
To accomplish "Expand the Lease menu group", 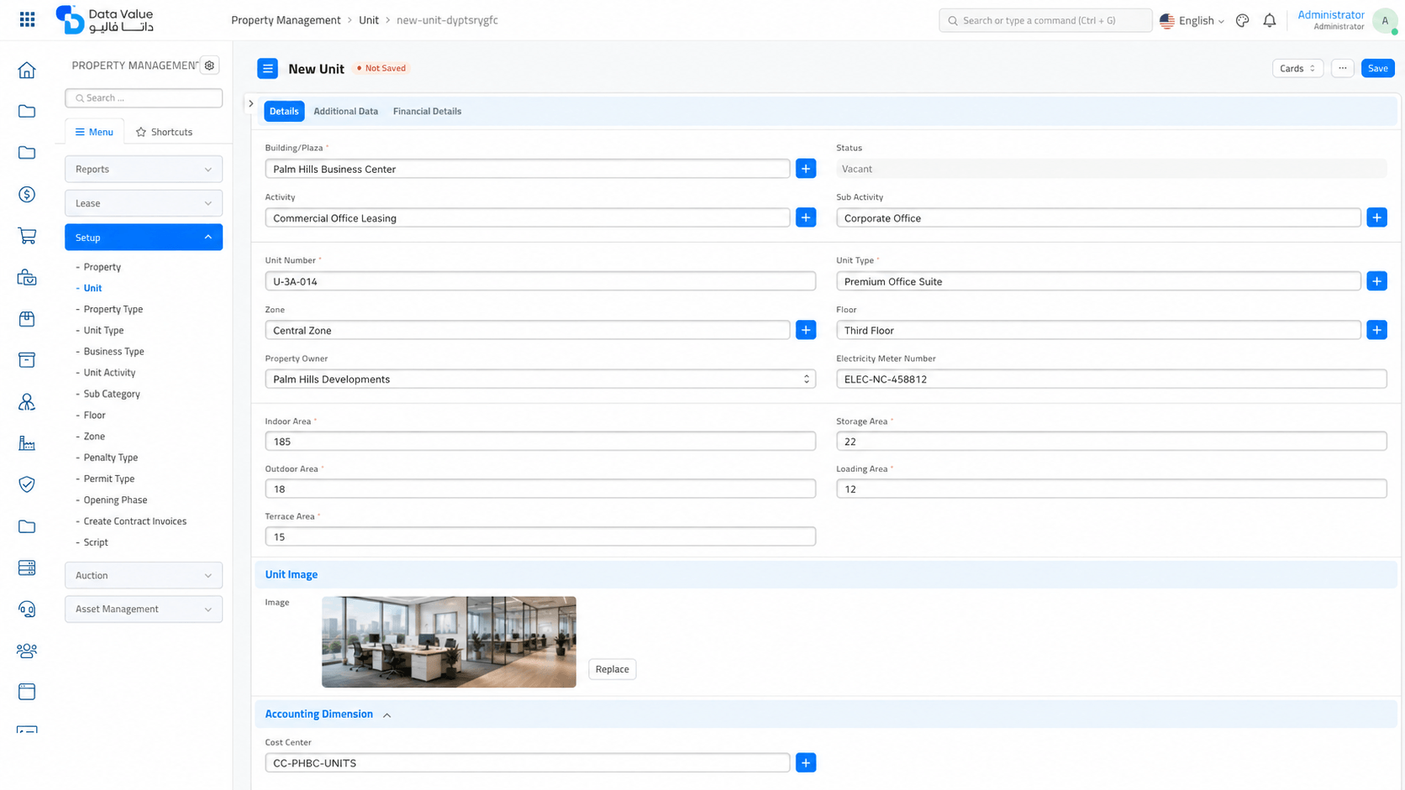I will pos(144,203).
